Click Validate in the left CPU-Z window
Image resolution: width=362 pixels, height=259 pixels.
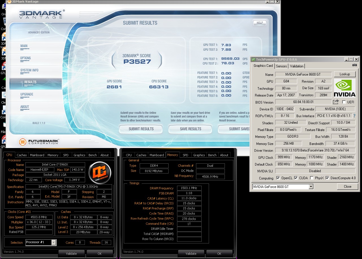point(71,254)
